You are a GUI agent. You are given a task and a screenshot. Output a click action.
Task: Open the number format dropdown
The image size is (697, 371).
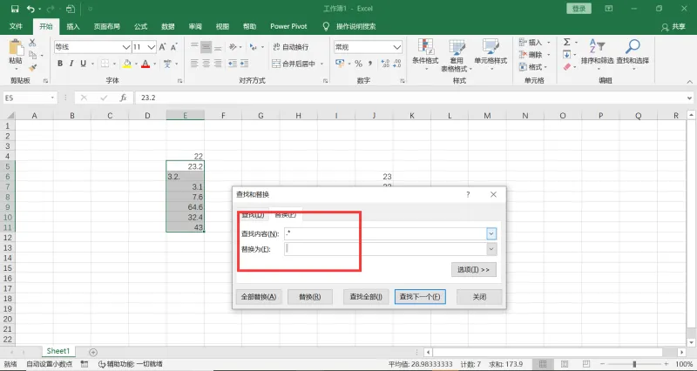(397, 47)
